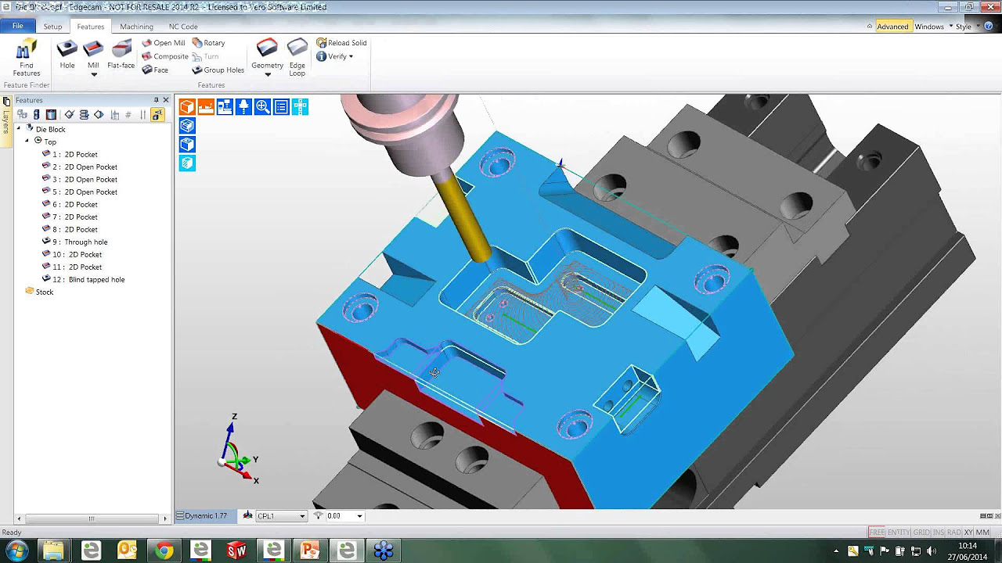Screen dimensions: 1002x563
Task: Toggle the Advanced mode button
Action: pyautogui.click(x=892, y=27)
